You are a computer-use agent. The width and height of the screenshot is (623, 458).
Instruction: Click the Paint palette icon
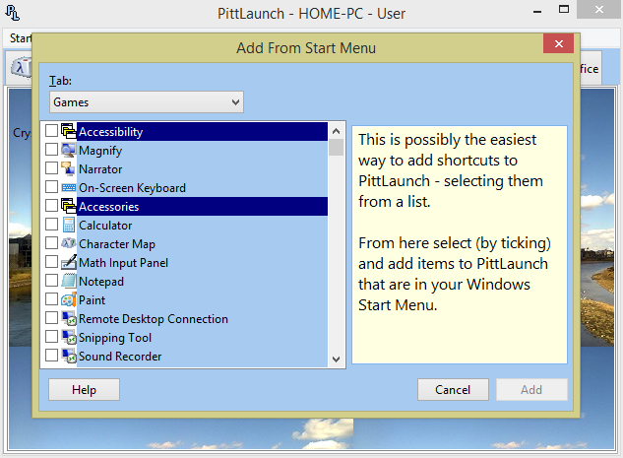69,300
